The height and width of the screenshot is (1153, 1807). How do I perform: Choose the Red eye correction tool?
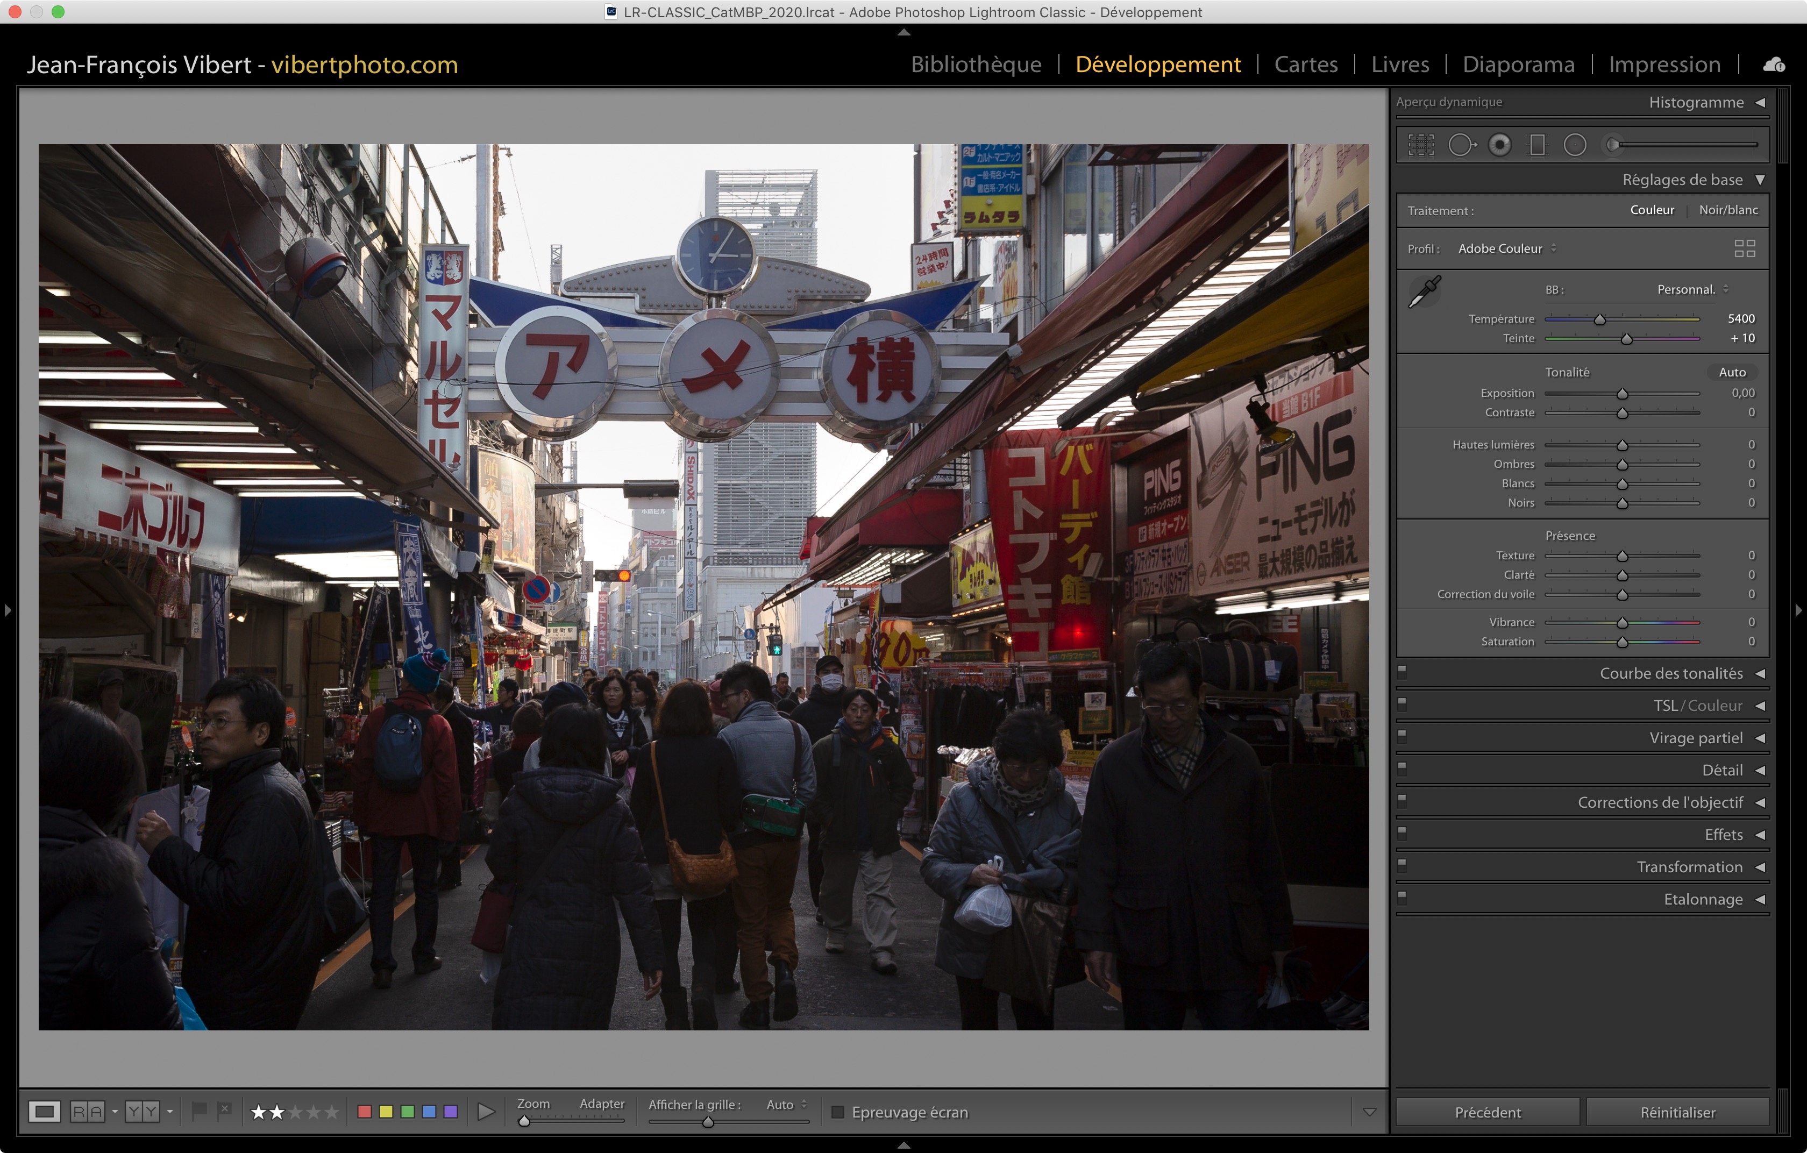pos(1499,145)
